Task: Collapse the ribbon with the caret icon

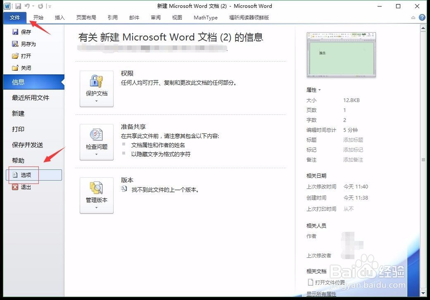Action: 413,18
